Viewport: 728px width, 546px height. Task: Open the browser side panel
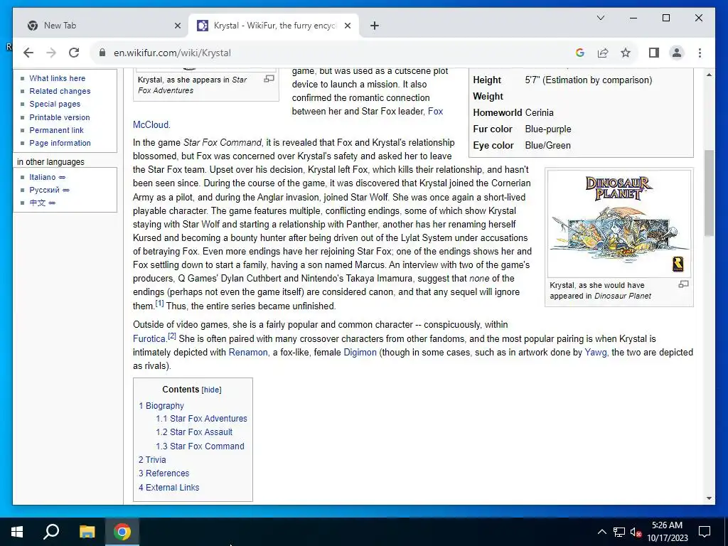click(x=654, y=53)
